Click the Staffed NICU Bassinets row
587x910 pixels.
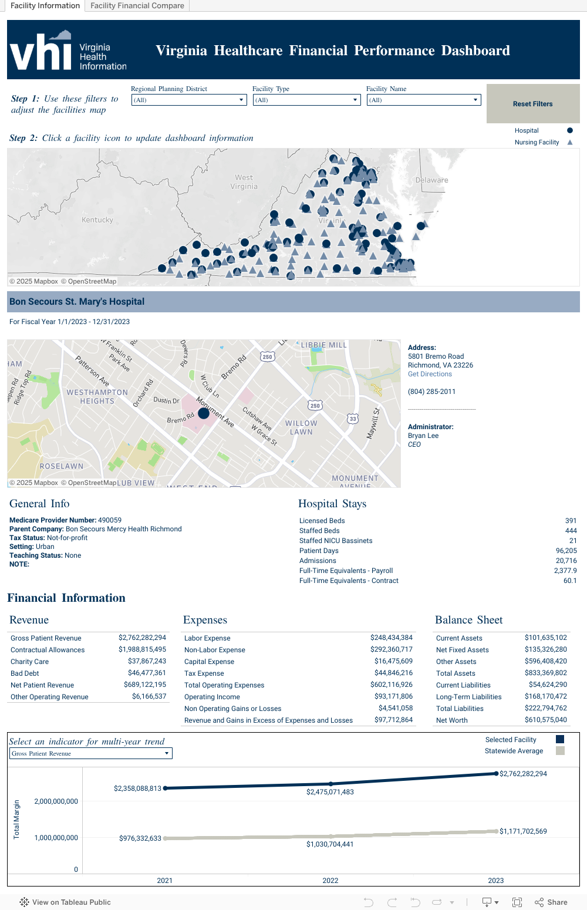click(438, 541)
